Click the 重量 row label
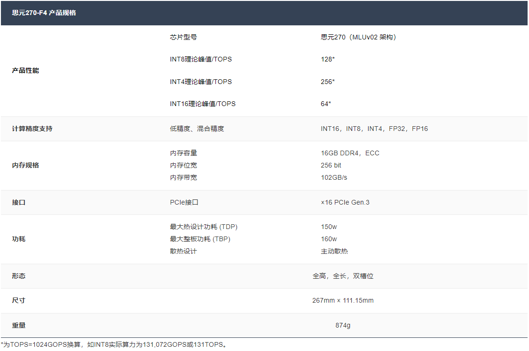This screenshot has height=351, width=529. click(x=18, y=325)
